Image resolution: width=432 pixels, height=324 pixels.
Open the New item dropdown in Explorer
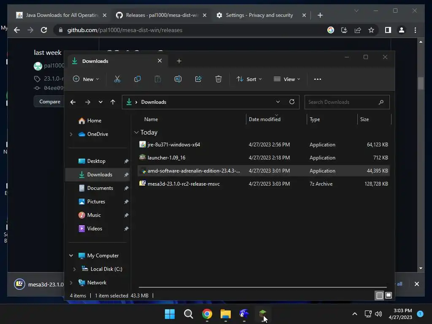[86, 79]
